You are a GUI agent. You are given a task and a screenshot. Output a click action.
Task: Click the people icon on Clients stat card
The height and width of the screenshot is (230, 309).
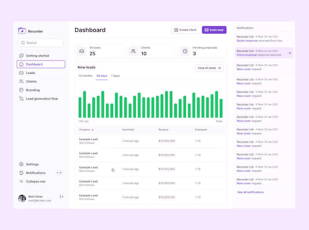click(x=133, y=51)
